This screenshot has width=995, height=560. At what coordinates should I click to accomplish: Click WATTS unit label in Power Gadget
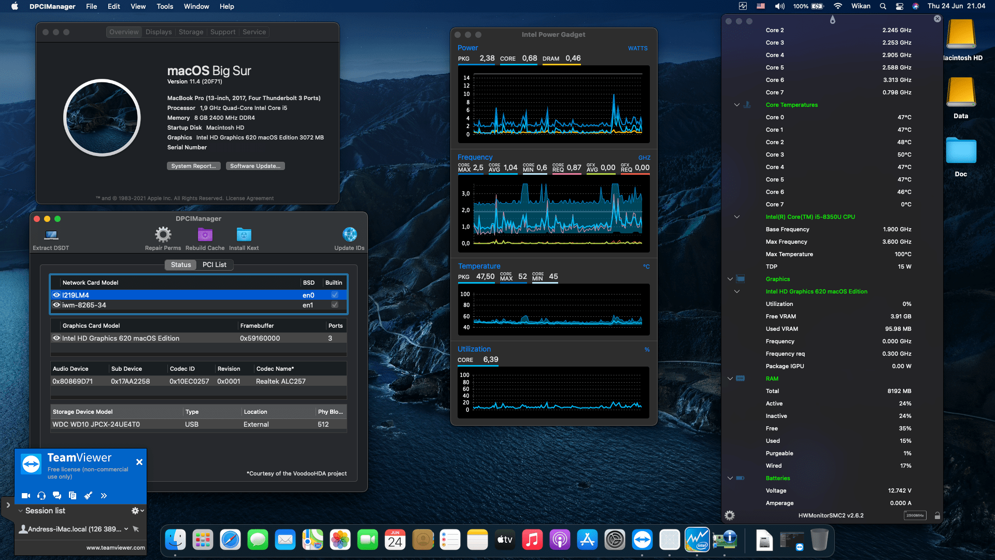638,48
